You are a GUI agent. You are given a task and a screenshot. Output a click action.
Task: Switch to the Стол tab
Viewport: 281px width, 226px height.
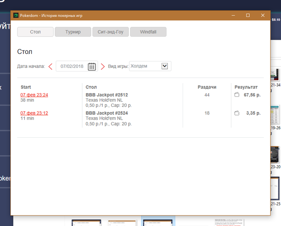coord(35,32)
